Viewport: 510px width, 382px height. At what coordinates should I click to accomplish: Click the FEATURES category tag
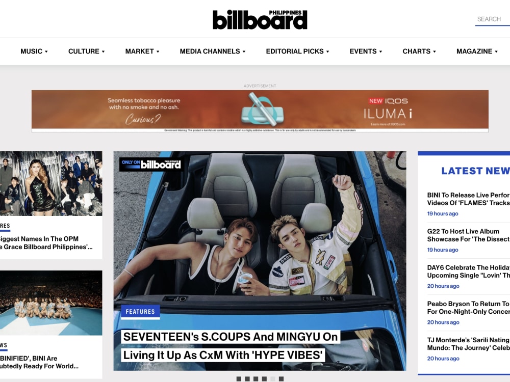pyautogui.click(x=140, y=312)
